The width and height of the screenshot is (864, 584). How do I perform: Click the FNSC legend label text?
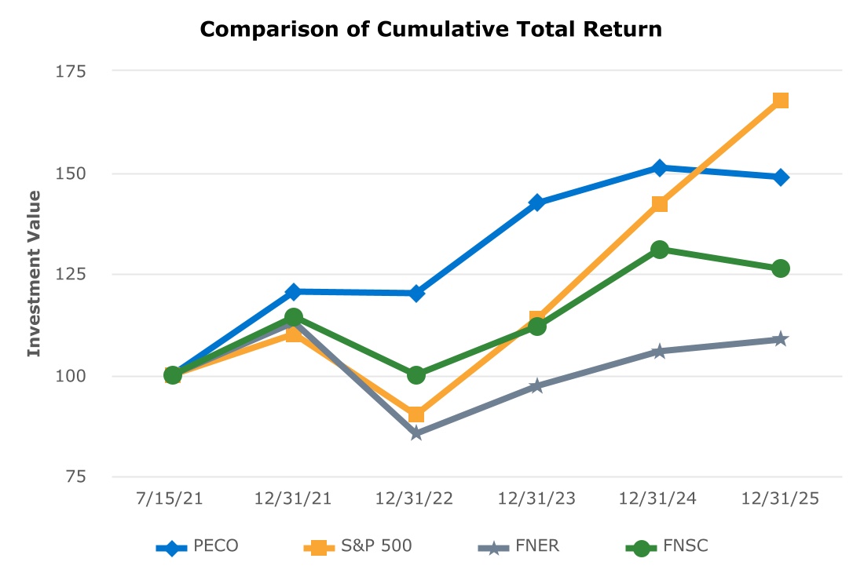pyautogui.click(x=686, y=546)
